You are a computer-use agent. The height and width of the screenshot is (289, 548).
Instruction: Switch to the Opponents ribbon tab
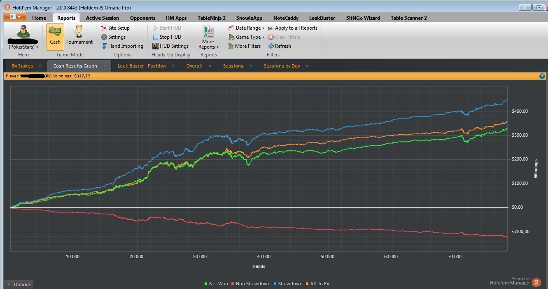tap(142, 18)
